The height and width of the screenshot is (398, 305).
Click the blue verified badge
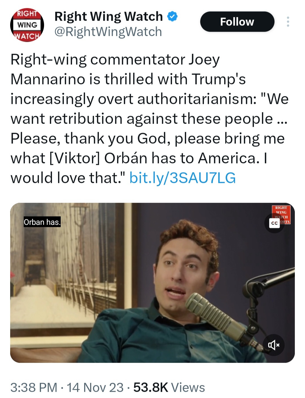click(173, 17)
